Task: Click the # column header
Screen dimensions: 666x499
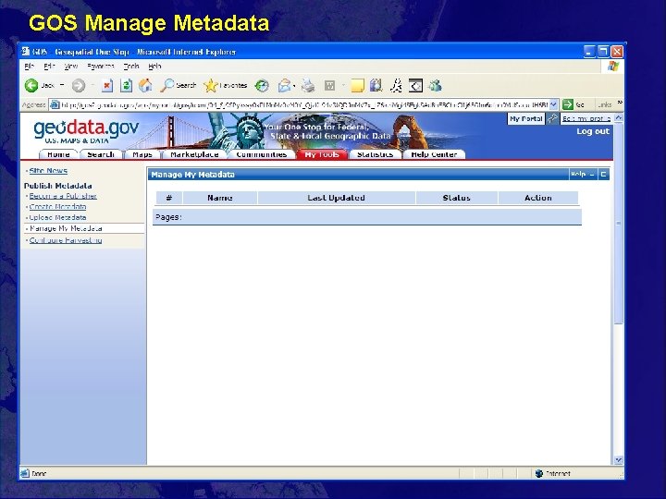Action: click(169, 198)
